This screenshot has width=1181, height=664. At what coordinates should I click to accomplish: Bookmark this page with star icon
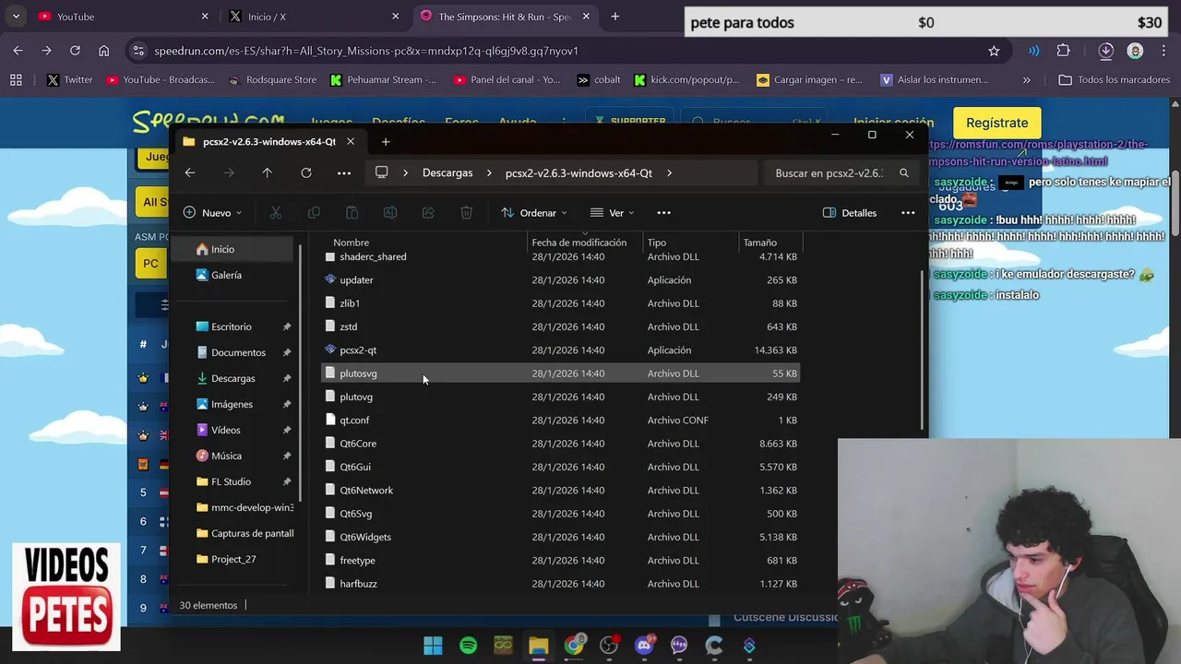(994, 51)
